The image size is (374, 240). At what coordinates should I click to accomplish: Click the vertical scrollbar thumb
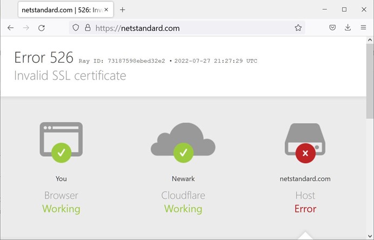pyautogui.click(x=370, y=81)
